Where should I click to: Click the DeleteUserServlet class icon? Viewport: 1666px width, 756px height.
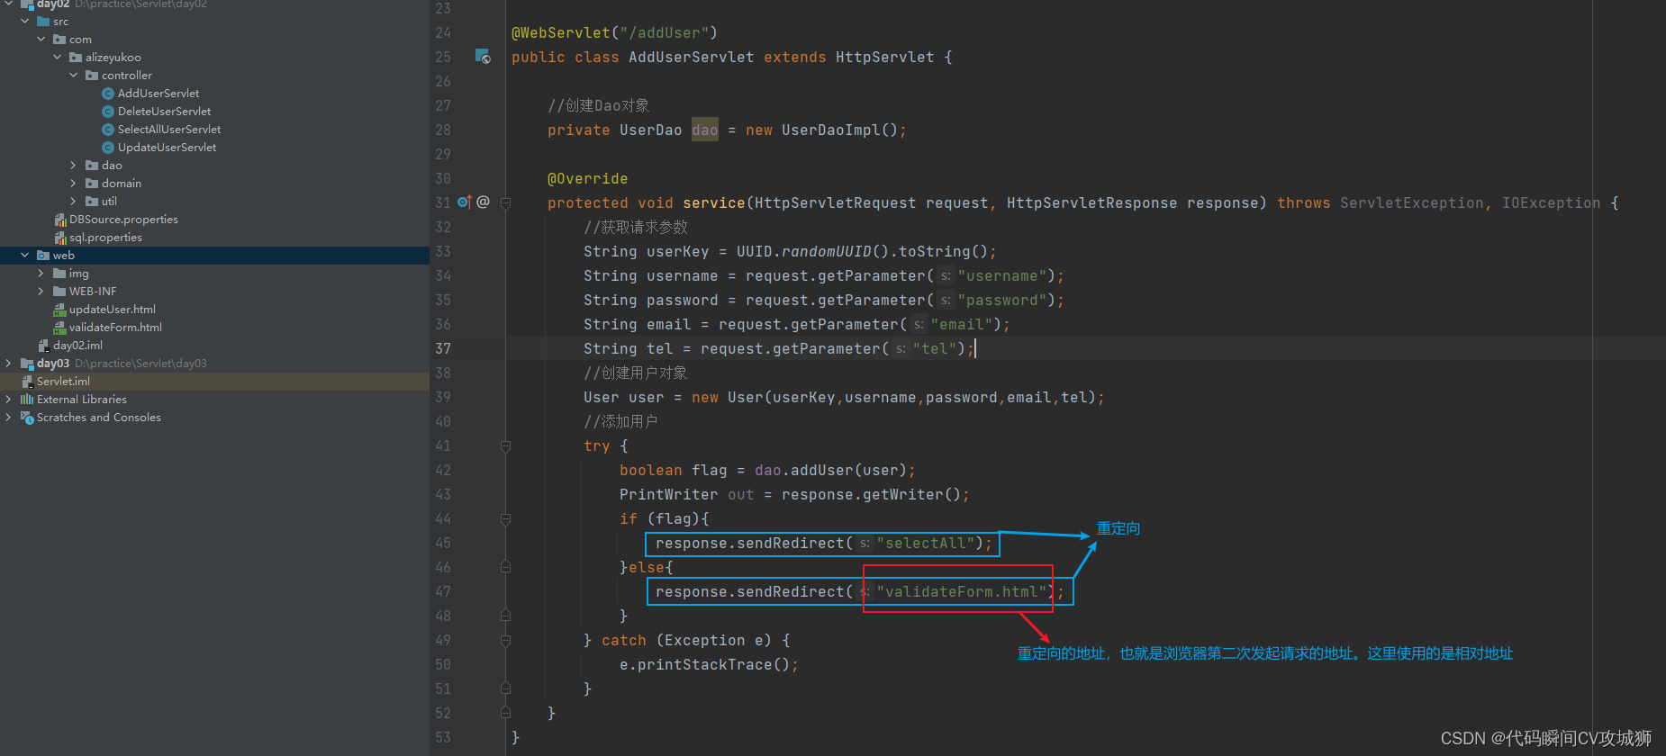coord(108,112)
